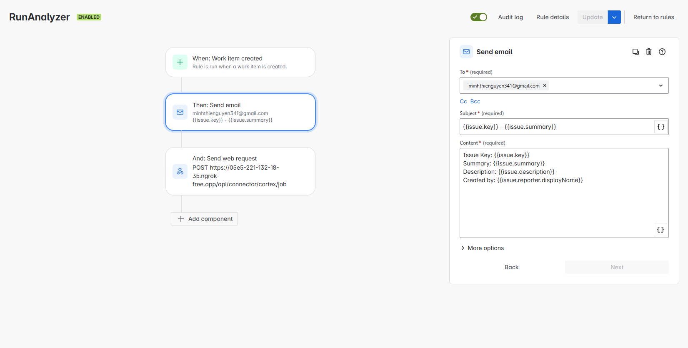Insert smart value in Subject field

pyautogui.click(x=661, y=127)
